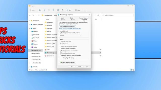Viewport: 161px width, 90px height.
Task: Open the Windows 8 compatibility dropdown
Action: pyautogui.click(x=71, y=35)
